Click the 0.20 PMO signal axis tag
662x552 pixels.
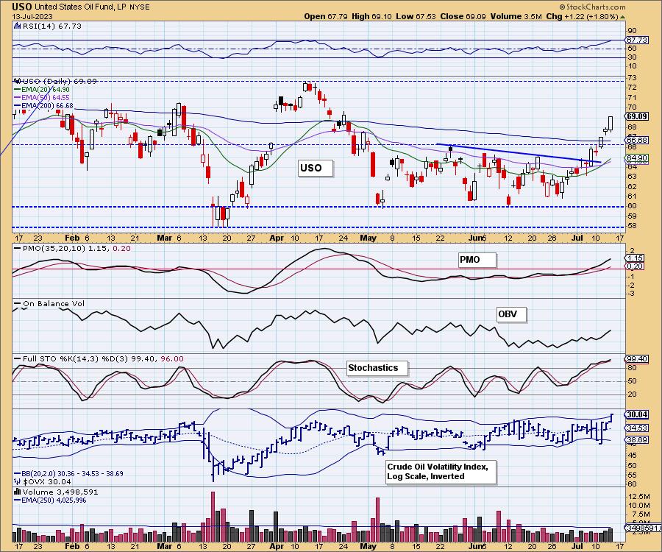[635, 266]
